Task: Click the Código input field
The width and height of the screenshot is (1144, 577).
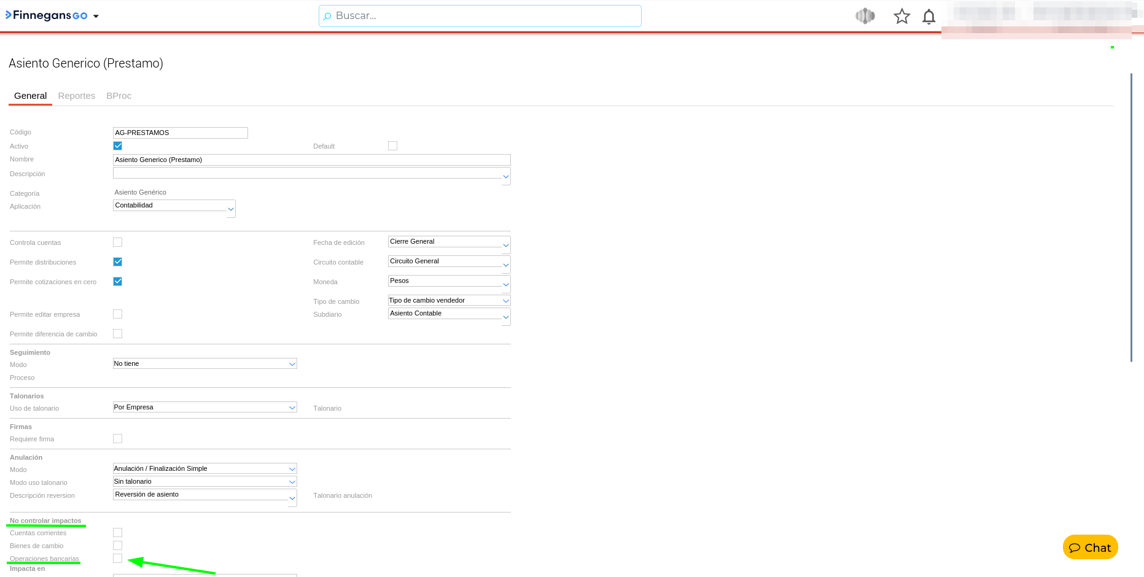Action: tap(180, 133)
